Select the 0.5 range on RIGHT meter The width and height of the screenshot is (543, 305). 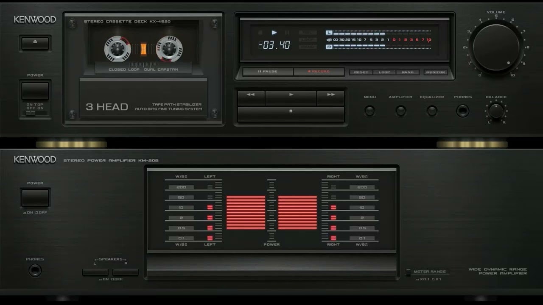[x=362, y=228]
